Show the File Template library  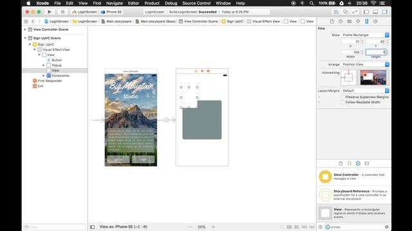(341, 164)
